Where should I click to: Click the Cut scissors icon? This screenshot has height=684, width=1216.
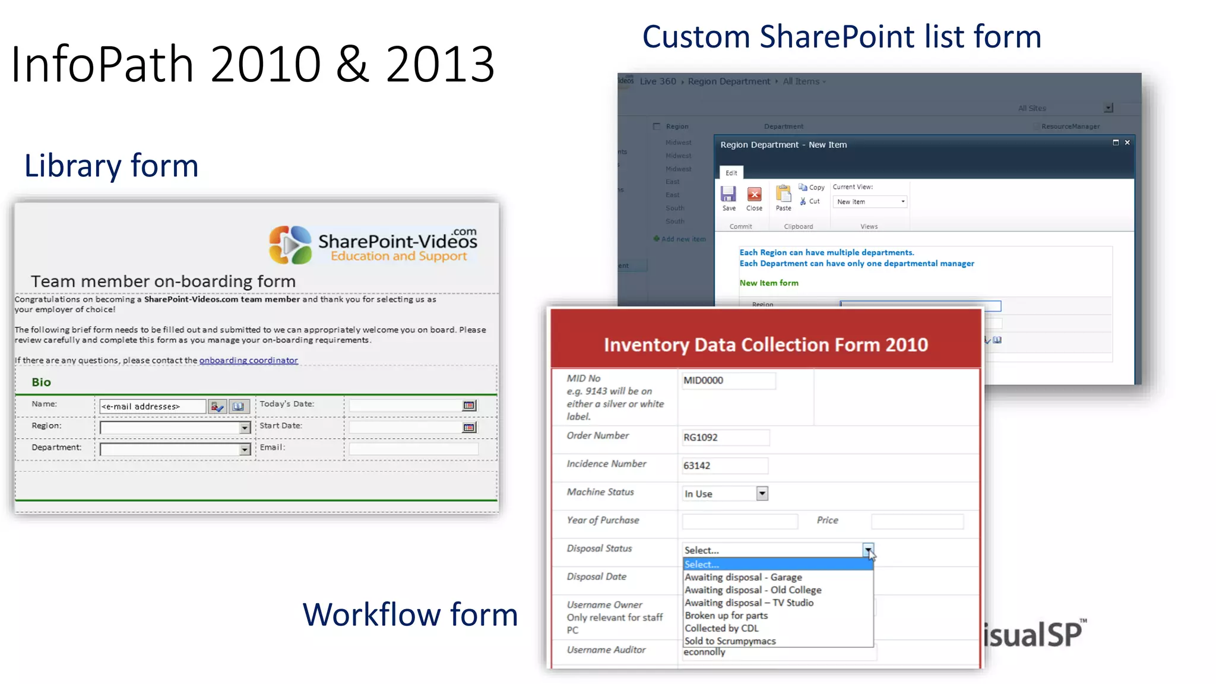coord(803,201)
